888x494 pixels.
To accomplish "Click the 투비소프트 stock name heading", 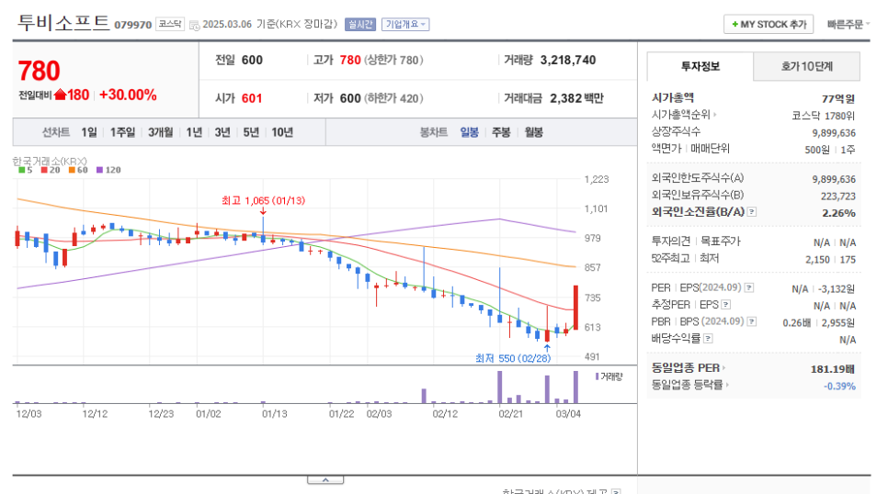I will click(63, 23).
